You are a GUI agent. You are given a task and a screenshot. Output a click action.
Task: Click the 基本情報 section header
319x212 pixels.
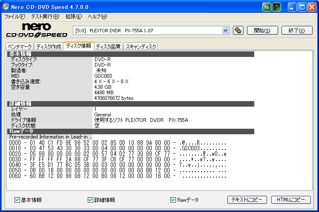131,54
